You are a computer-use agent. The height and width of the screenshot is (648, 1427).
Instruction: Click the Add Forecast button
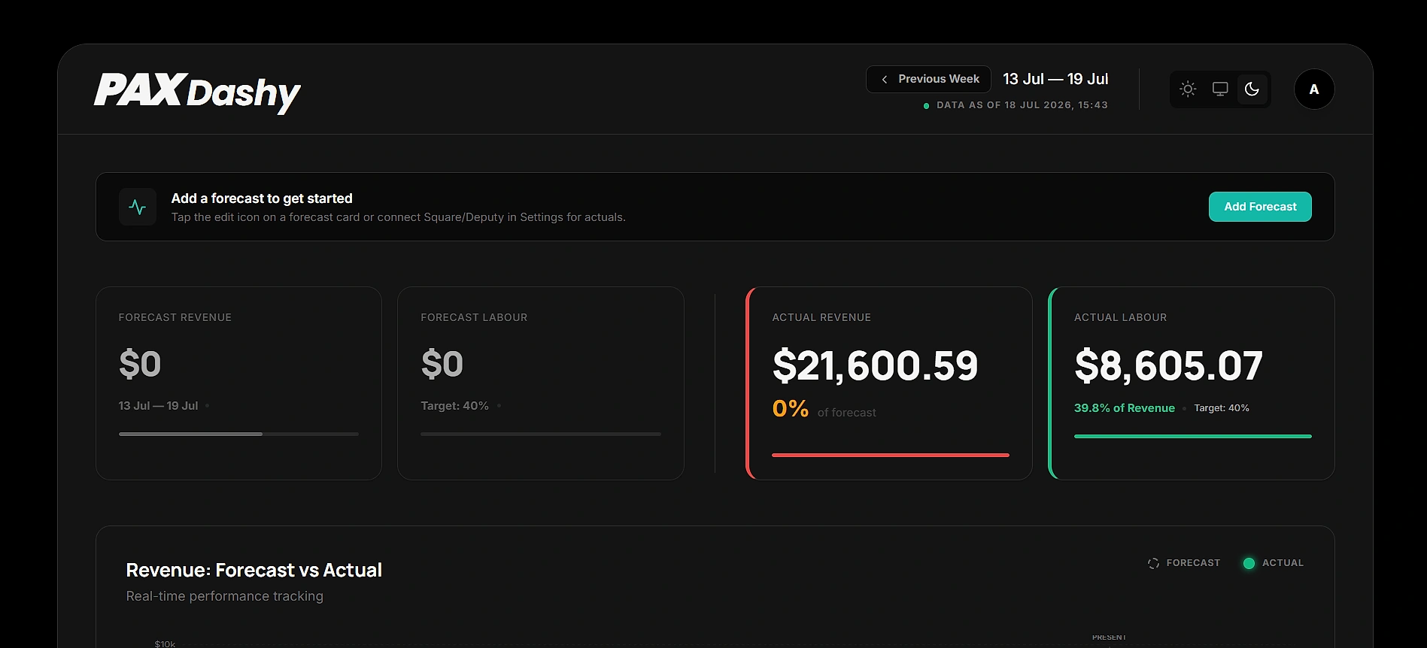click(x=1260, y=207)
